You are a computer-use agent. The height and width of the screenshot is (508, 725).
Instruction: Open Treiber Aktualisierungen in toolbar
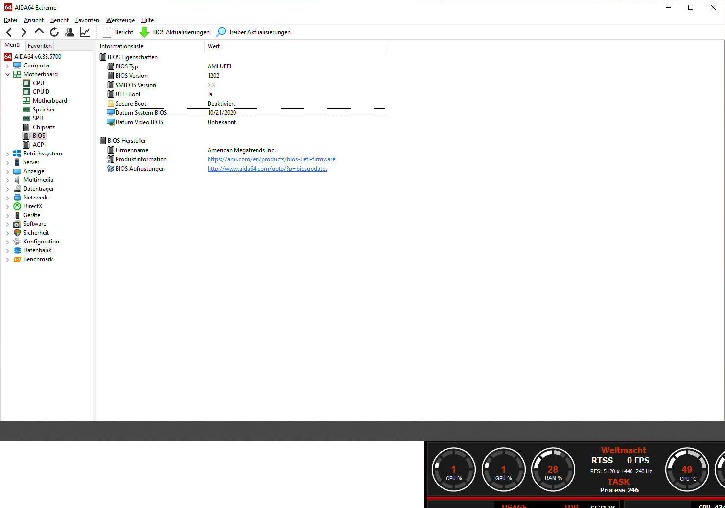254,32
